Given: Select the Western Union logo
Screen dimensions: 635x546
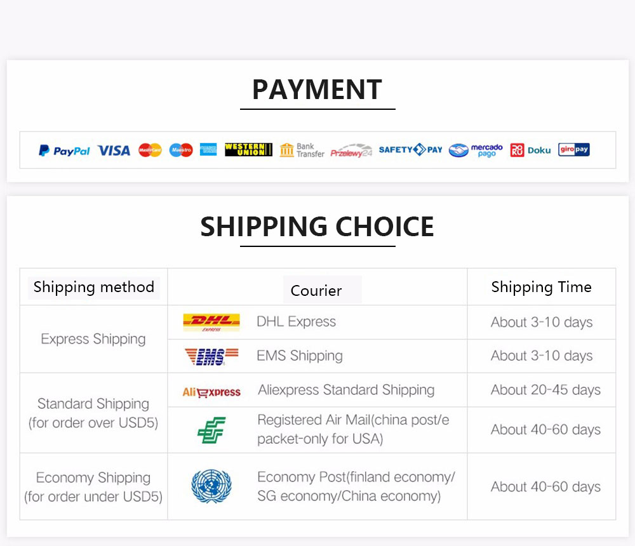Looking at the screenshot, I should click(x=248, y=149).
